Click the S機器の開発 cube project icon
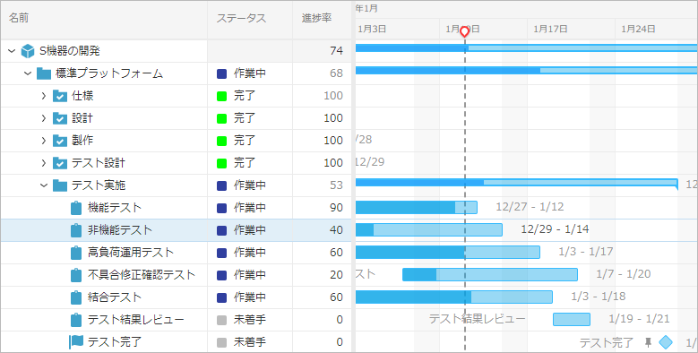The image size is (698, 353). coord(28,51)
